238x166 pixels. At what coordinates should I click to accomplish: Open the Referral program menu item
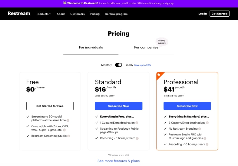[x=116, y=14]
